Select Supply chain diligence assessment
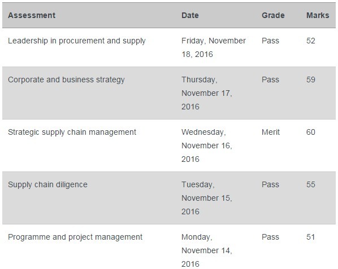 click(x=47, y=185)
